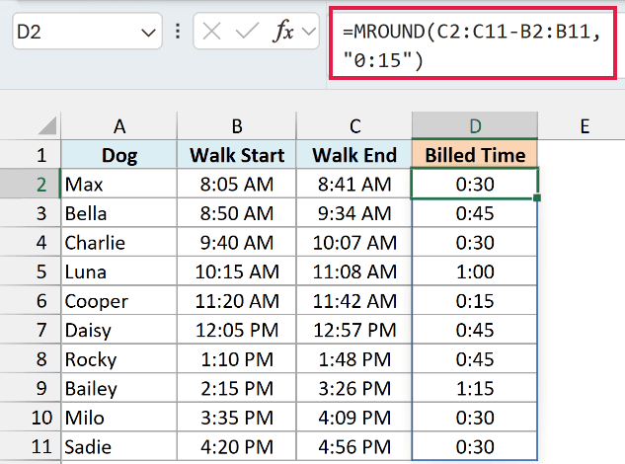Viewport: 625px width, 464px height.
Task: Click the 12:05 PM walk start cell
Action: click(237, 330)
